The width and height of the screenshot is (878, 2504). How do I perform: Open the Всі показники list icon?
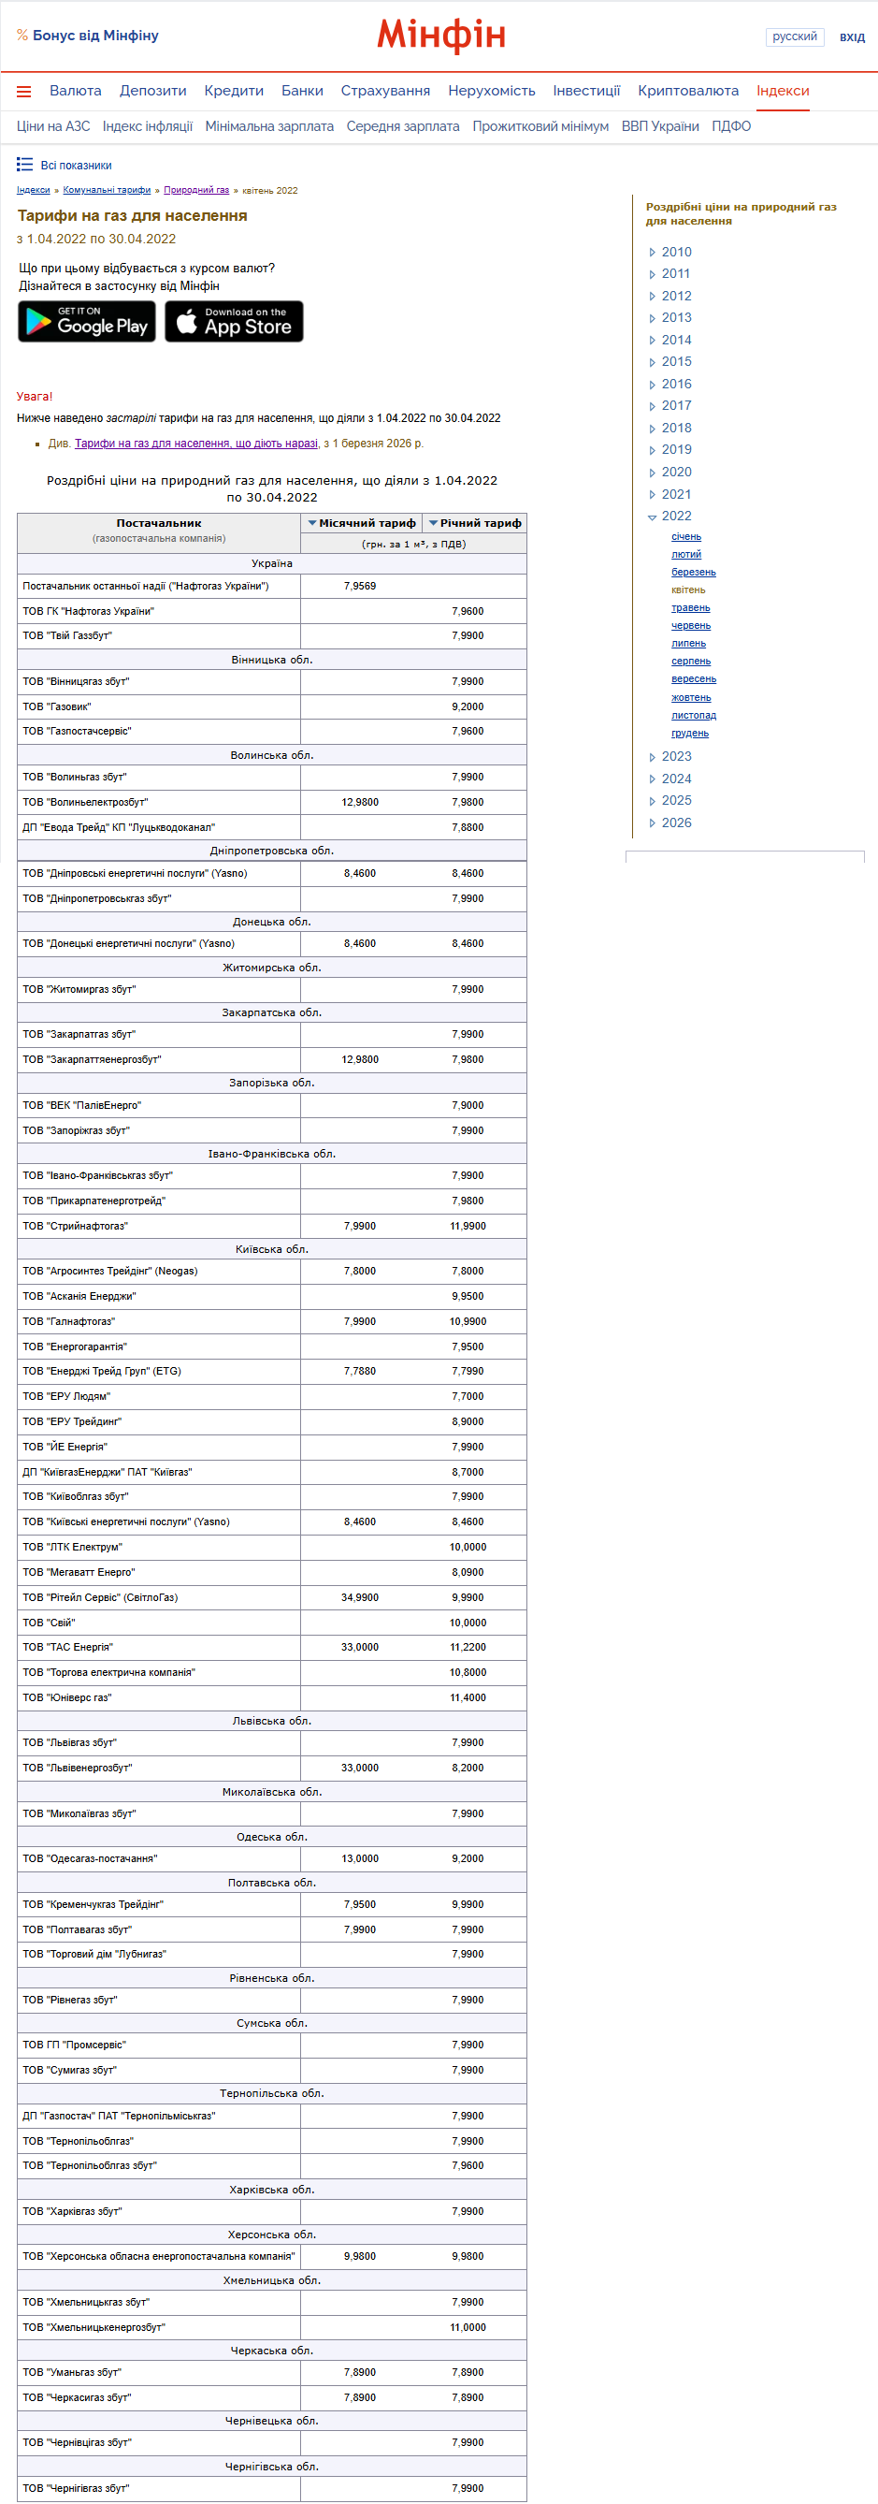pyautogui.click(x=24, y=166)
